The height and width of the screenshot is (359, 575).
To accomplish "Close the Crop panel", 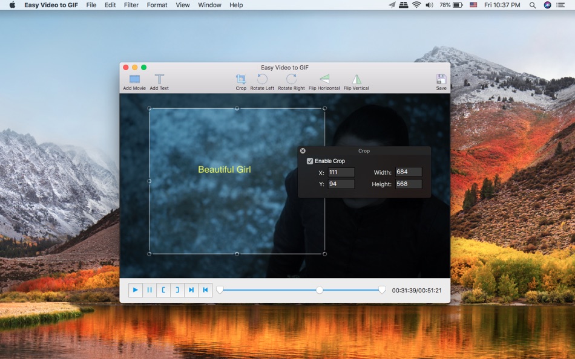I will (x=303, y=151).
